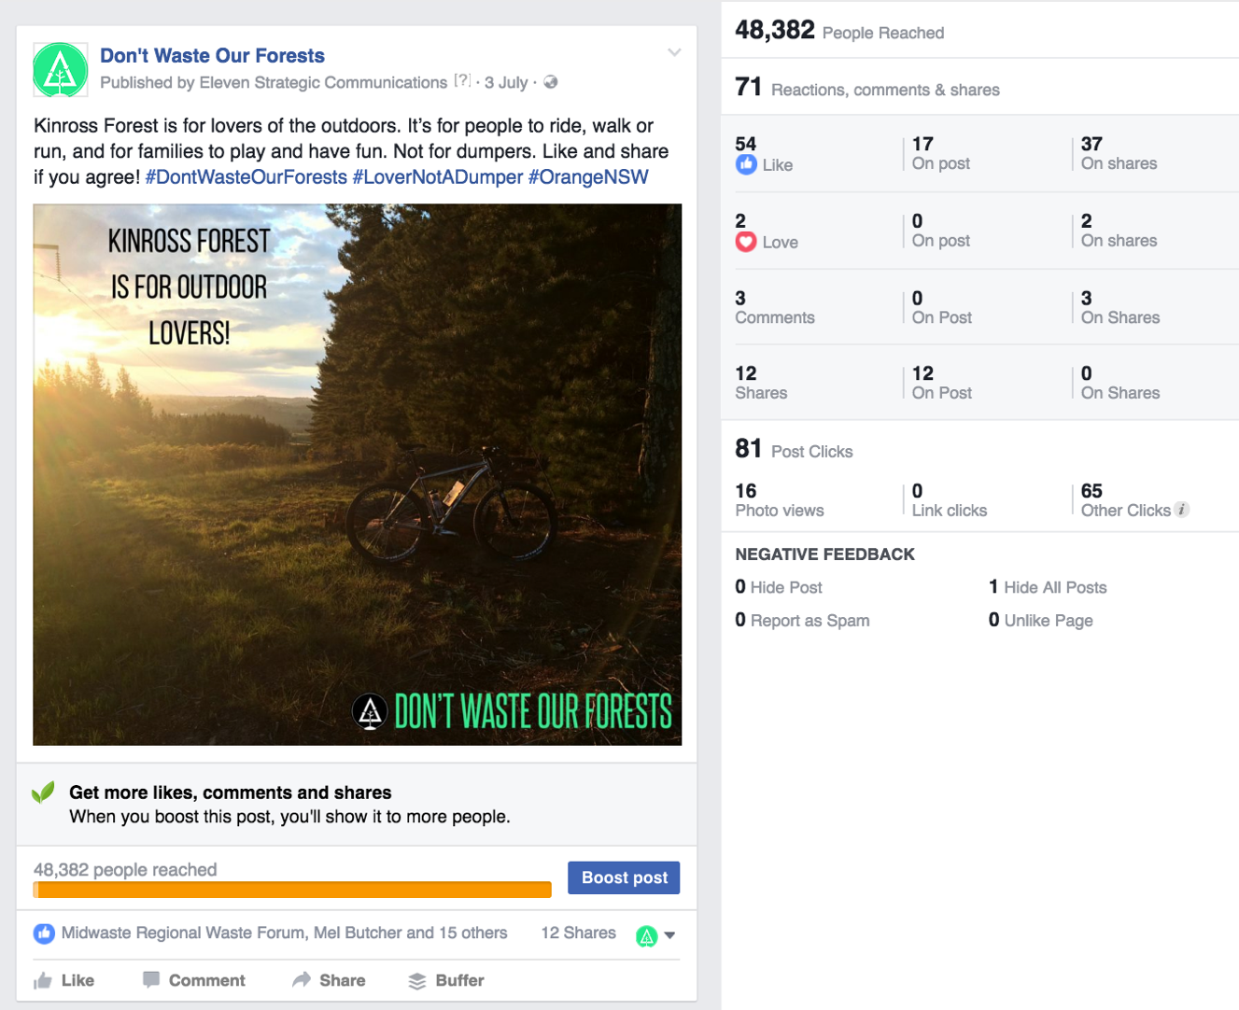
Task: Click the Don't Waste Our Forests page avatar
Action: pos(61,70)
